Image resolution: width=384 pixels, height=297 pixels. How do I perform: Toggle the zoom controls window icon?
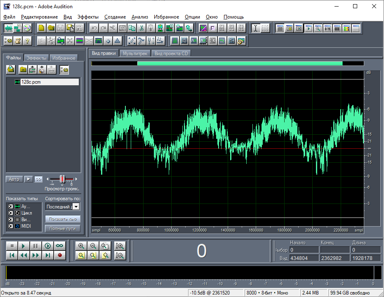(x=318, y=28)
